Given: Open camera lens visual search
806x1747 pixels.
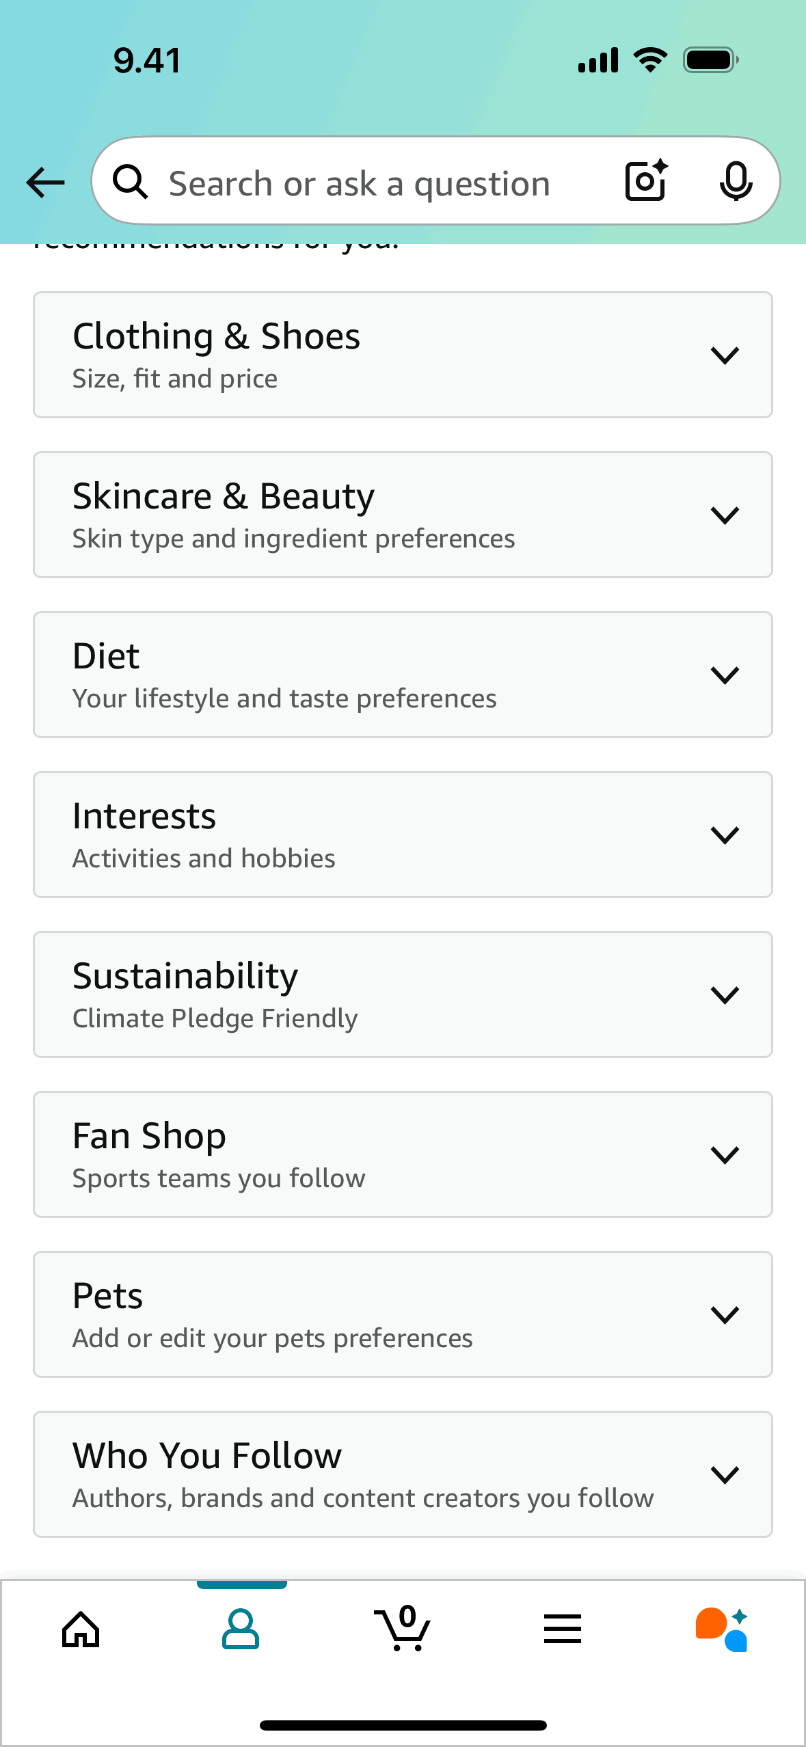Looking at the screenshot, I should click(646, 181).
